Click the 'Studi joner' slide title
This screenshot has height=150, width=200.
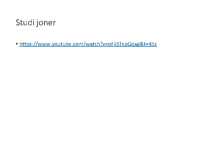(36, 23)
